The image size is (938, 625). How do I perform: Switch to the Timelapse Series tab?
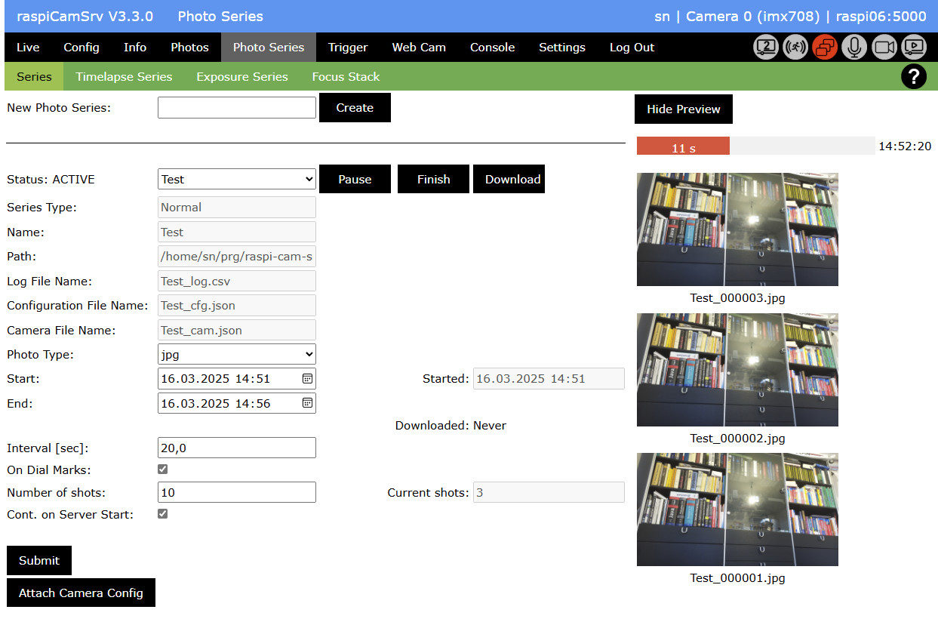[123, 76]
